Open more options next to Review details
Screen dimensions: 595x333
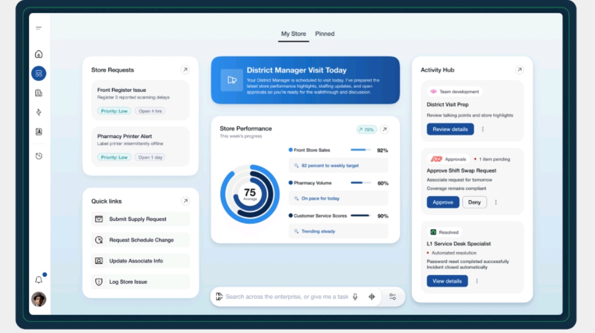(x=483, y=129)
